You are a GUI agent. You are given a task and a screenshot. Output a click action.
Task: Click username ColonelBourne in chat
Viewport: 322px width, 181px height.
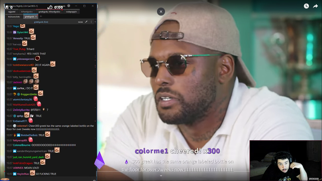[x=22, y=145]
